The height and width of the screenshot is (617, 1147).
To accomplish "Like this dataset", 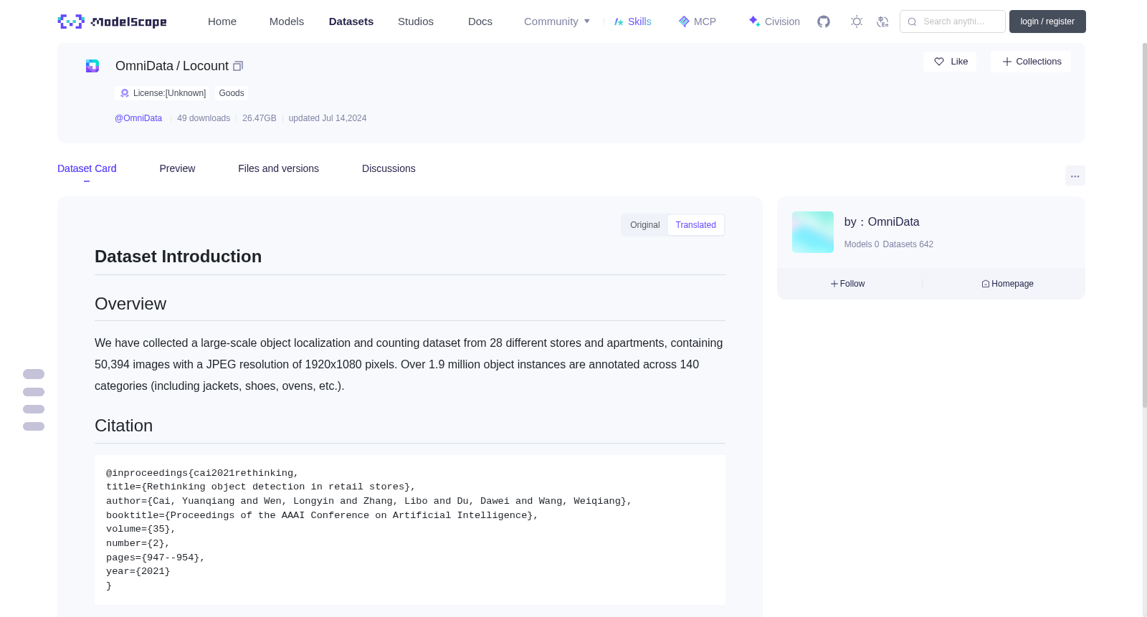I will tap(950, 62).
